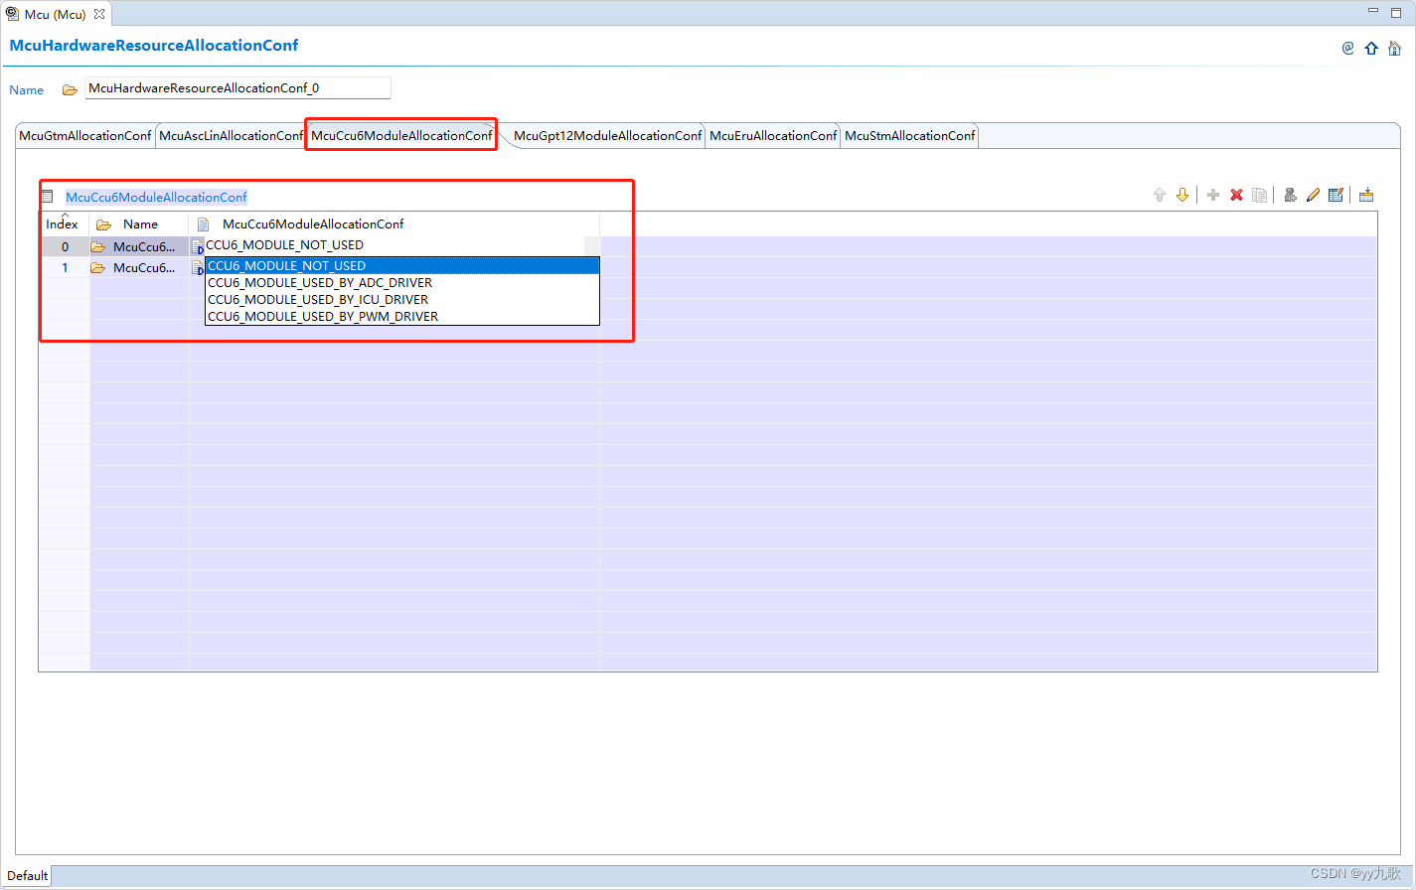The image size is (1416, 890).
Task: Click the @ link icon in the header
Action: click(1347, 48)
